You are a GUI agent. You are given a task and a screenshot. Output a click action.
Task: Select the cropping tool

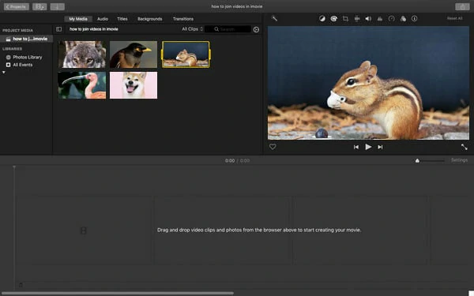pyautogui.click(x=345, y=19)
